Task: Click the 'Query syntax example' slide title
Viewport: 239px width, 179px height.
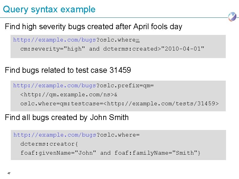Action: (x=49, y=10)
